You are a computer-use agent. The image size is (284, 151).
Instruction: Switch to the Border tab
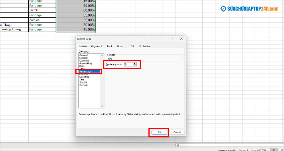[121, 46]
